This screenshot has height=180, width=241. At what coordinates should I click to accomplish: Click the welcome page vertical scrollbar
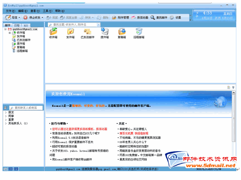point(234,118)
